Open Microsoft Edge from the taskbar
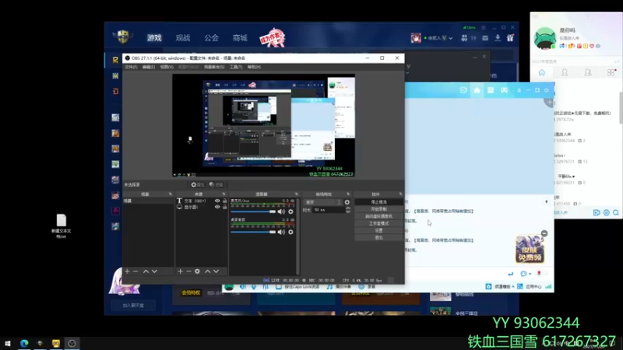Screen dimensions: 623x350 coord(24,343)
